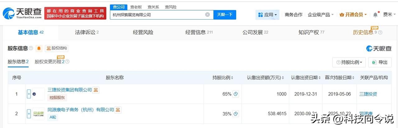This screenshot has height=128, width=398.
Task: Open 同源康电子商务（杭州）有限公司 link
Action: pyautogui.click(x=81, y=110)
